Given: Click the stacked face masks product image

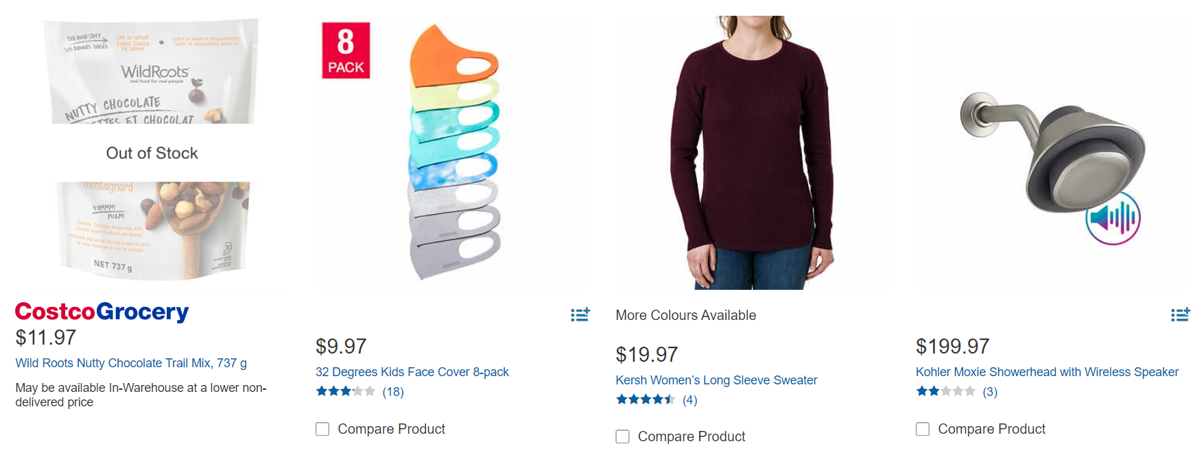Looking at the screenshot, I should [x=453, y=152].
